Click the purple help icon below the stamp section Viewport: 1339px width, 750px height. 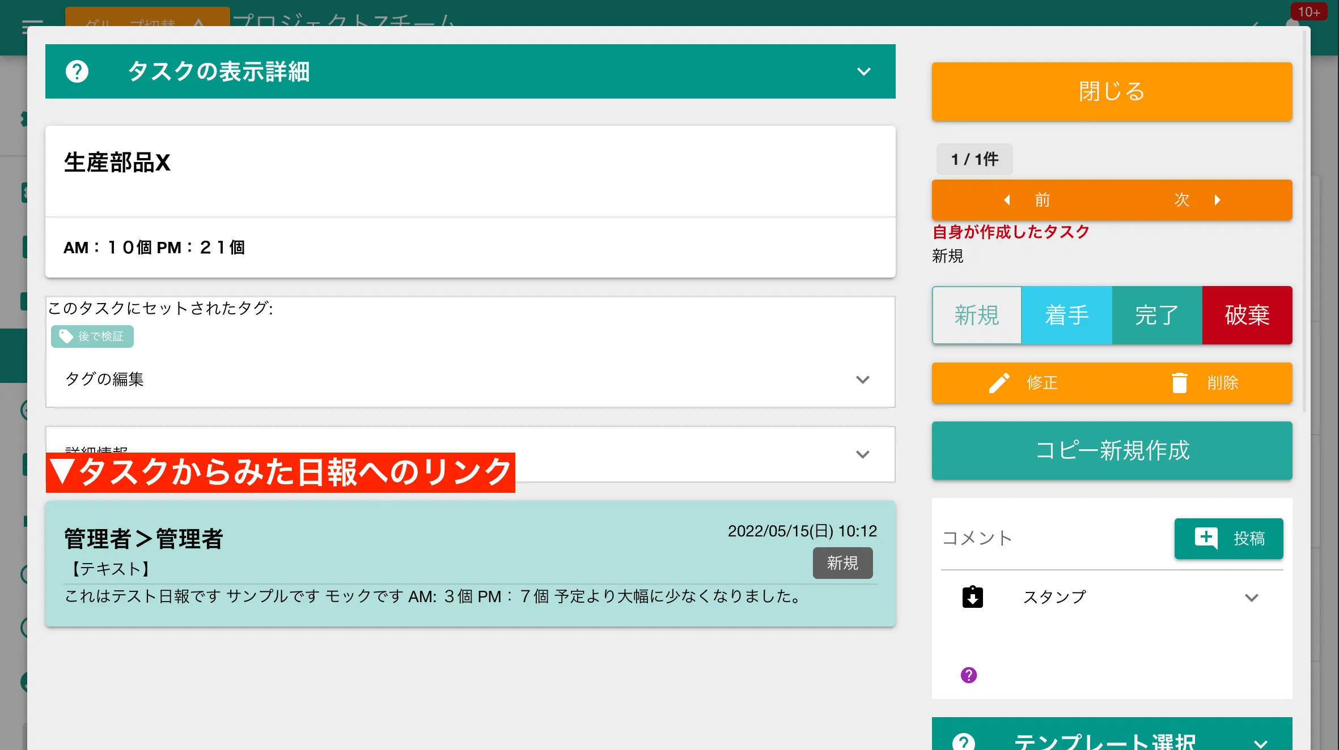point(968,675)
